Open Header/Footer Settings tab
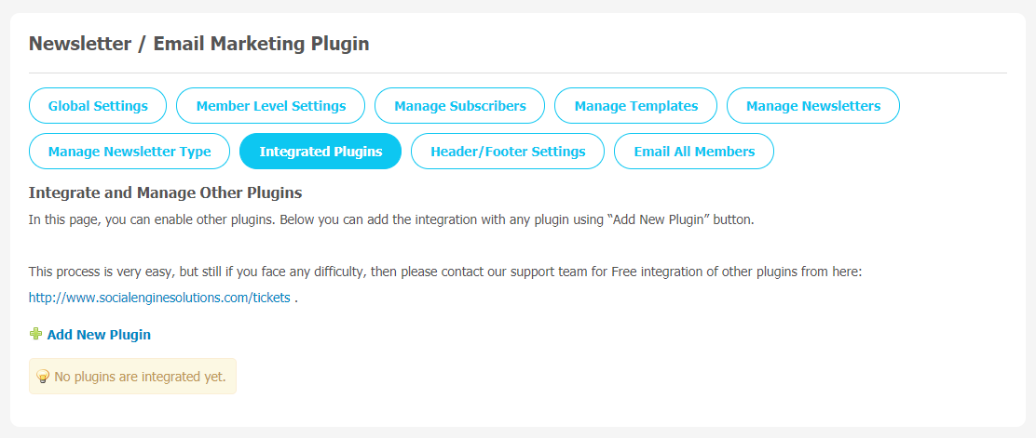The height and width of the screenshot is (438, 1036). click(508, 151)
